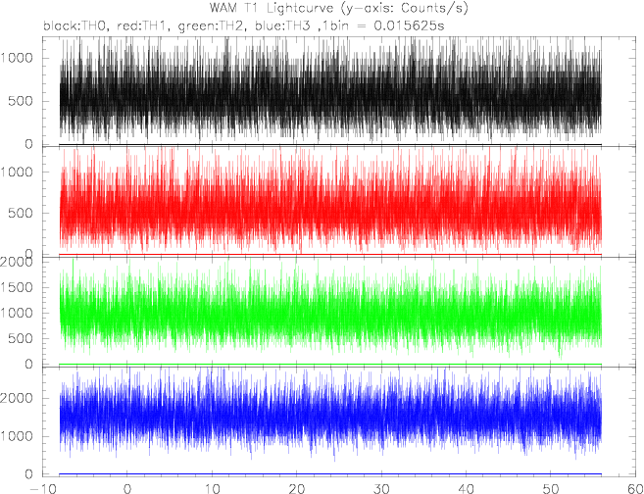The image size is (644, 494).
Task: Click the '60' x-axis tick label
Action: click(635, 488)
